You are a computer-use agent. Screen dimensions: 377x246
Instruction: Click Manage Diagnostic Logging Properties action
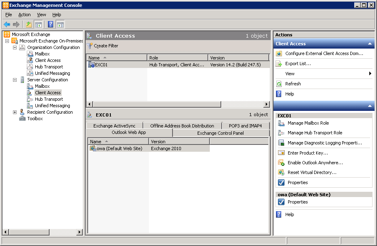(x=325, y=143)
